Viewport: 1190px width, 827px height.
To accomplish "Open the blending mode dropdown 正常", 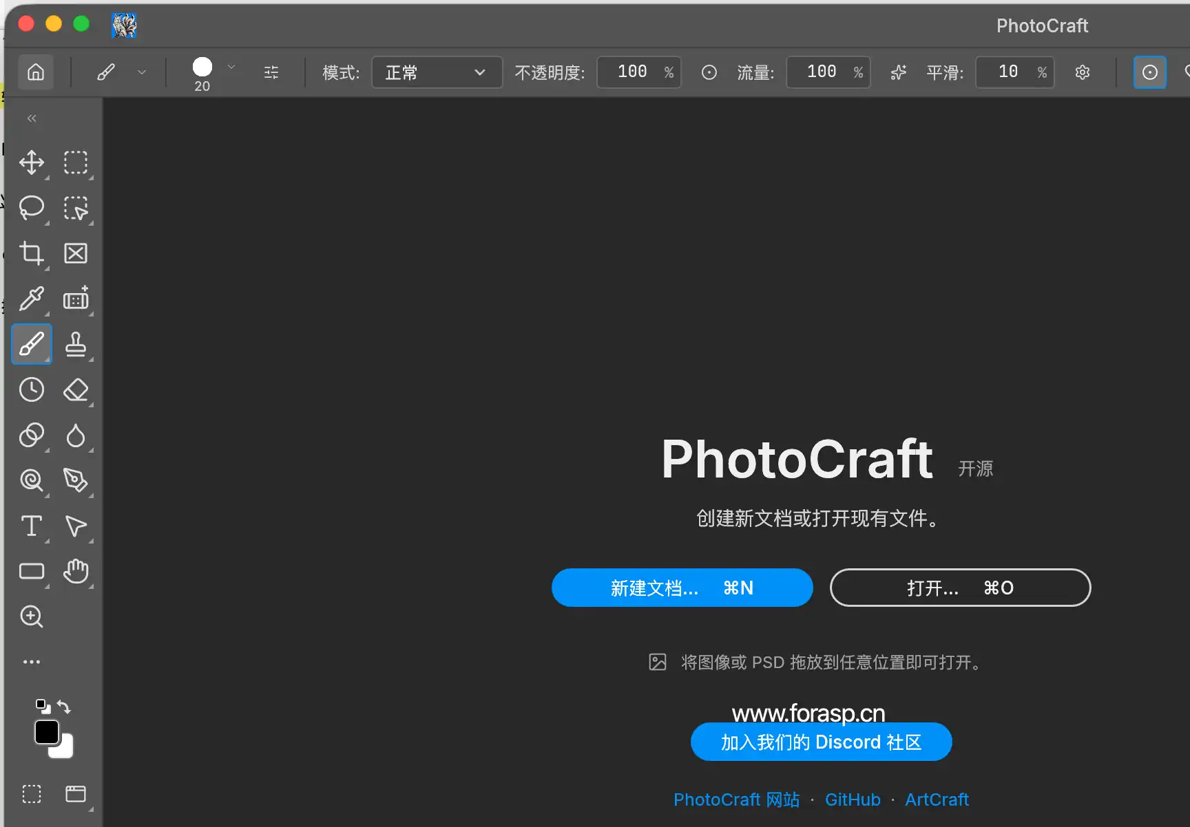I will pos(437,72).
